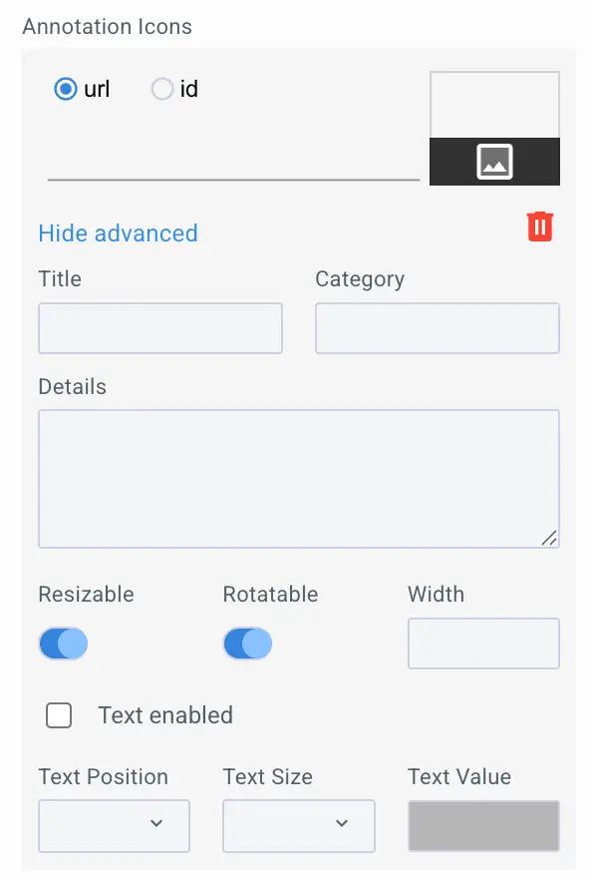Click the image preview thumbnail area
Image resolution: width=592 pixels, height=880 pixels.
494,105
